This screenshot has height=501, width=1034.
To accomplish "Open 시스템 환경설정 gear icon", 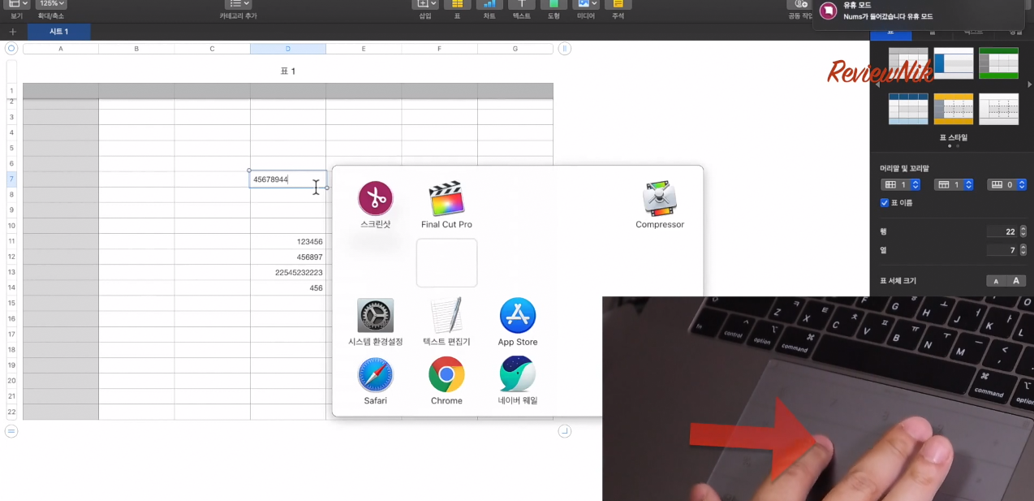I will click(x=375, y=316).
